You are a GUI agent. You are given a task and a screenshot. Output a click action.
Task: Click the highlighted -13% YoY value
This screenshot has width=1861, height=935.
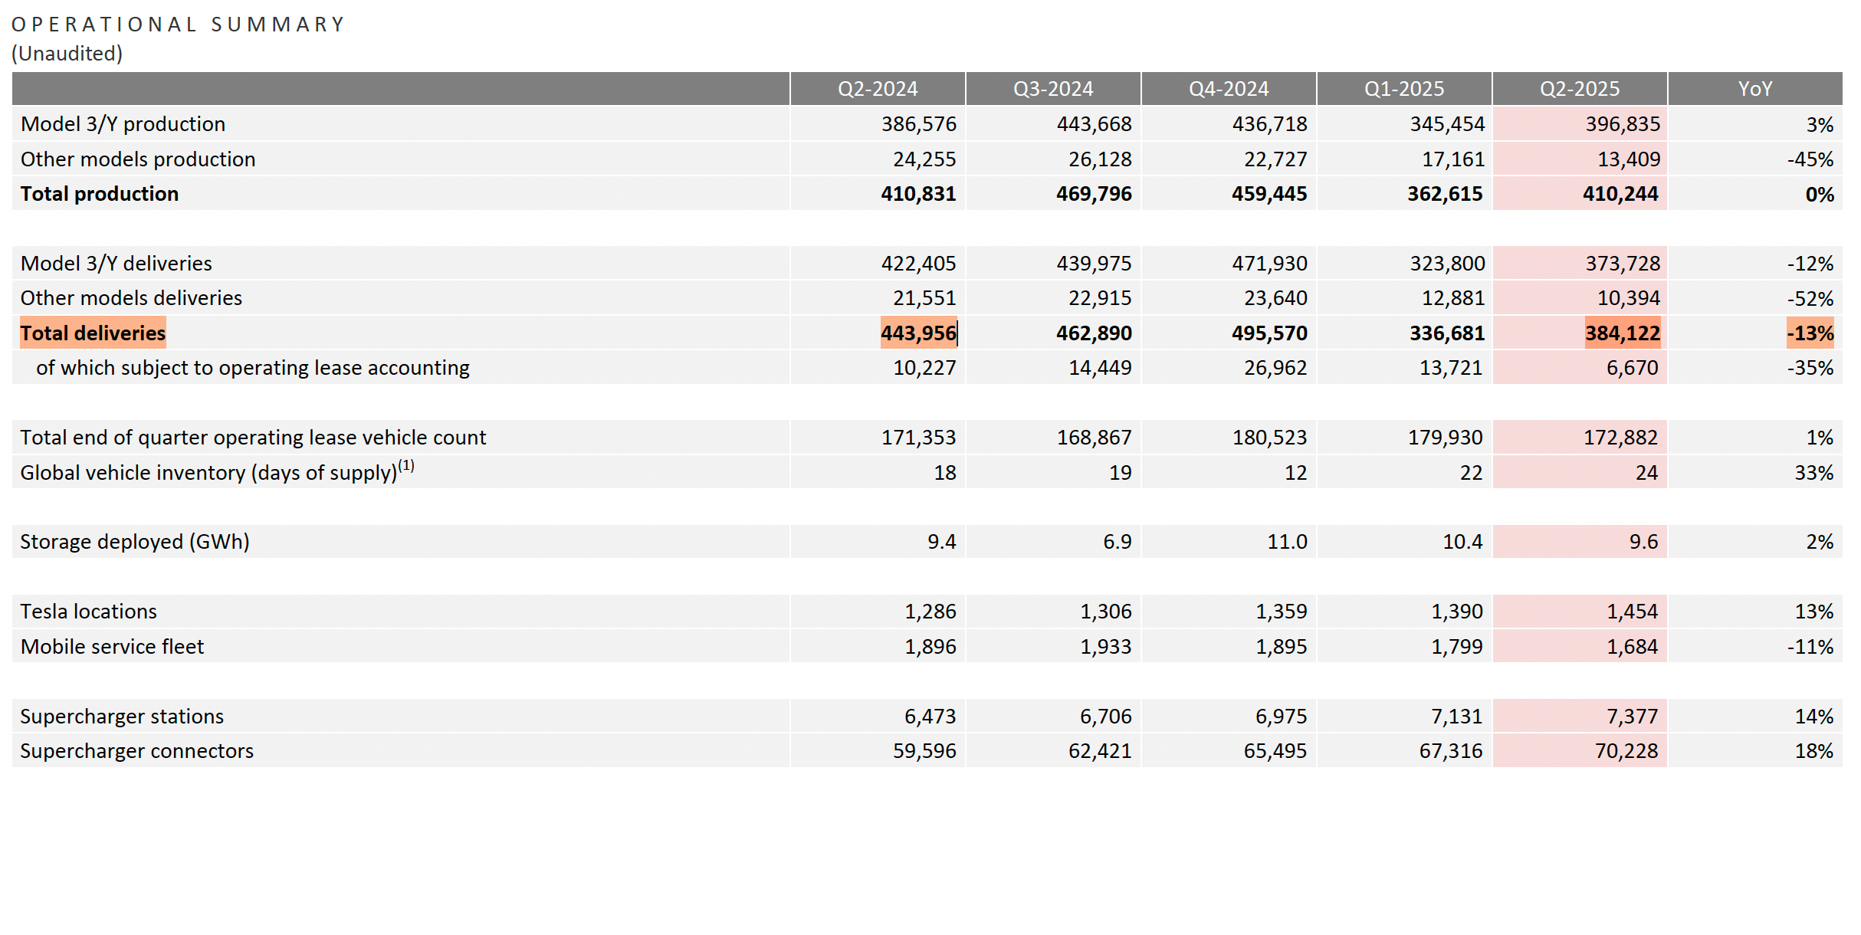(x=1810, y=333)
